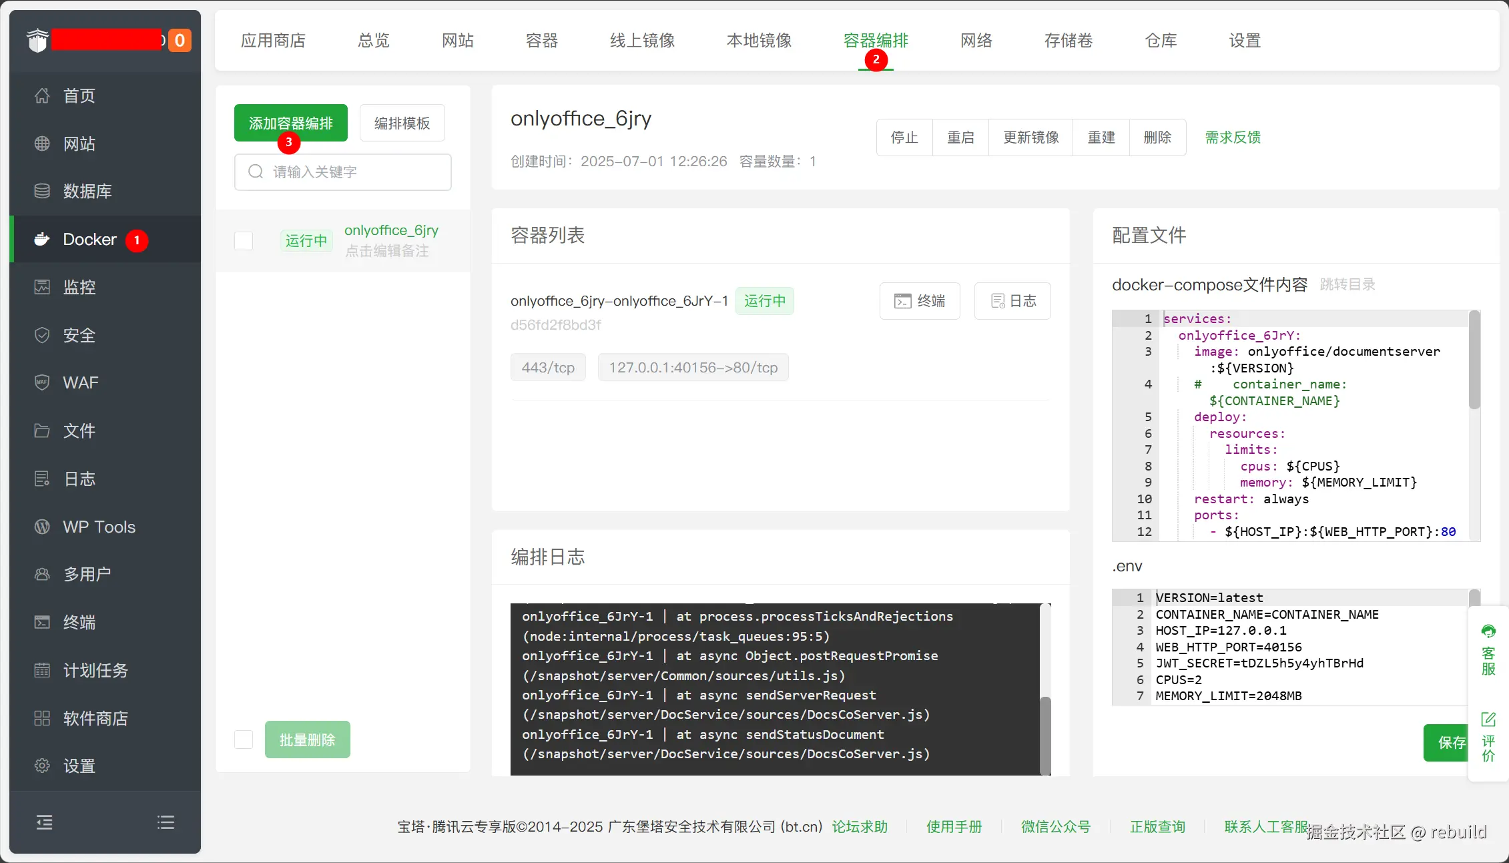Open the monitoring chart icon
The width and height of the screenshot is (1509, 863).
click(42, 287)
